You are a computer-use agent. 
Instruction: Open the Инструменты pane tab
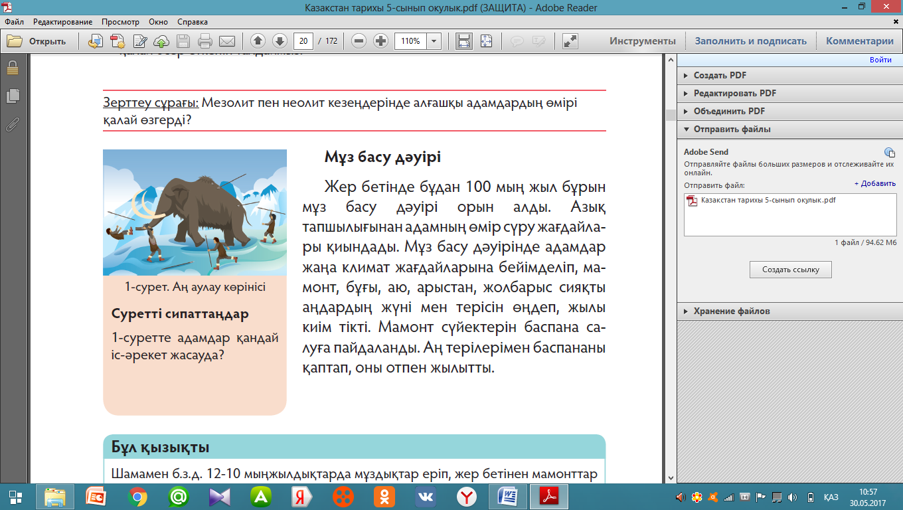tap(642, 41)
